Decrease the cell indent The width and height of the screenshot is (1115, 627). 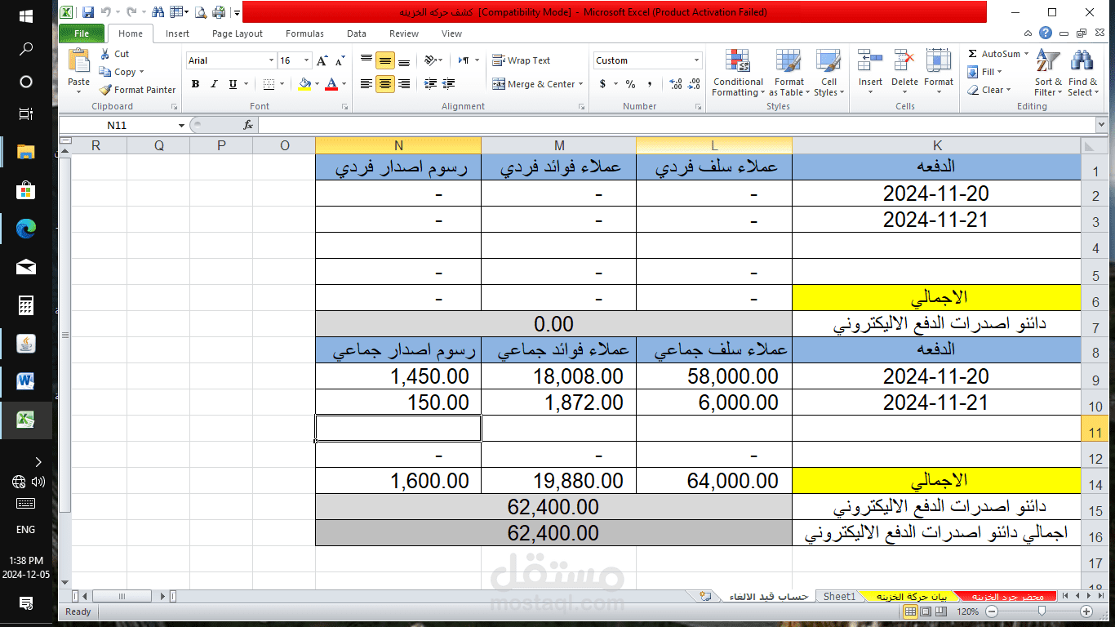[430, 84]
